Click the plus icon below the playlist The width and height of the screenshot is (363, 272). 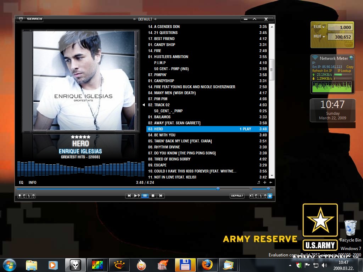(264, 182)
